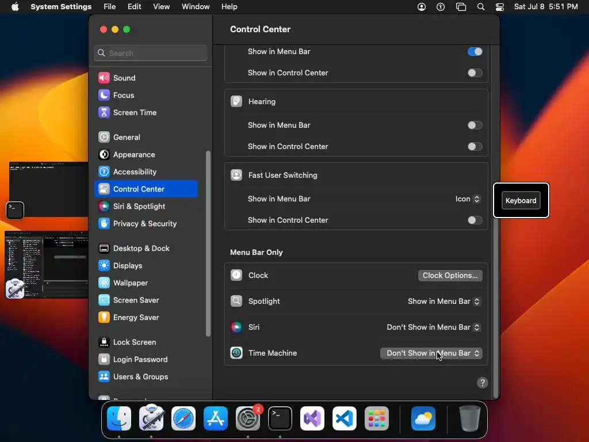
Task: Open the Apple menu
Action: pyautogui.click(x=15, y=7)
